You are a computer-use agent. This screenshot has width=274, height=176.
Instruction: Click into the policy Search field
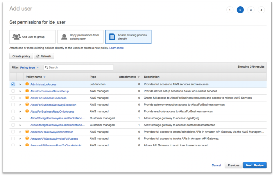coord(79,67)
